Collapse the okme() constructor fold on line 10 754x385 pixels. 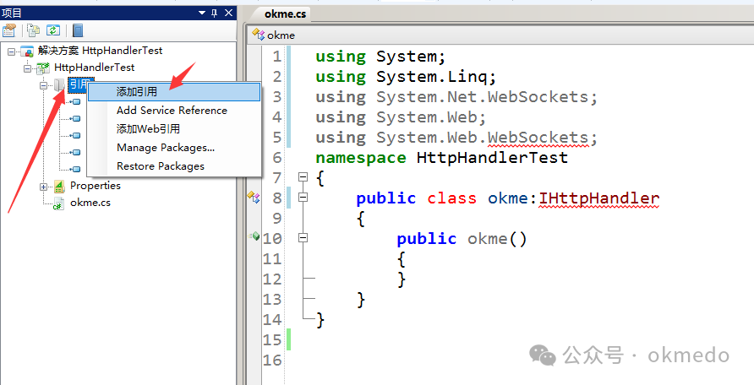coord(303,237)
